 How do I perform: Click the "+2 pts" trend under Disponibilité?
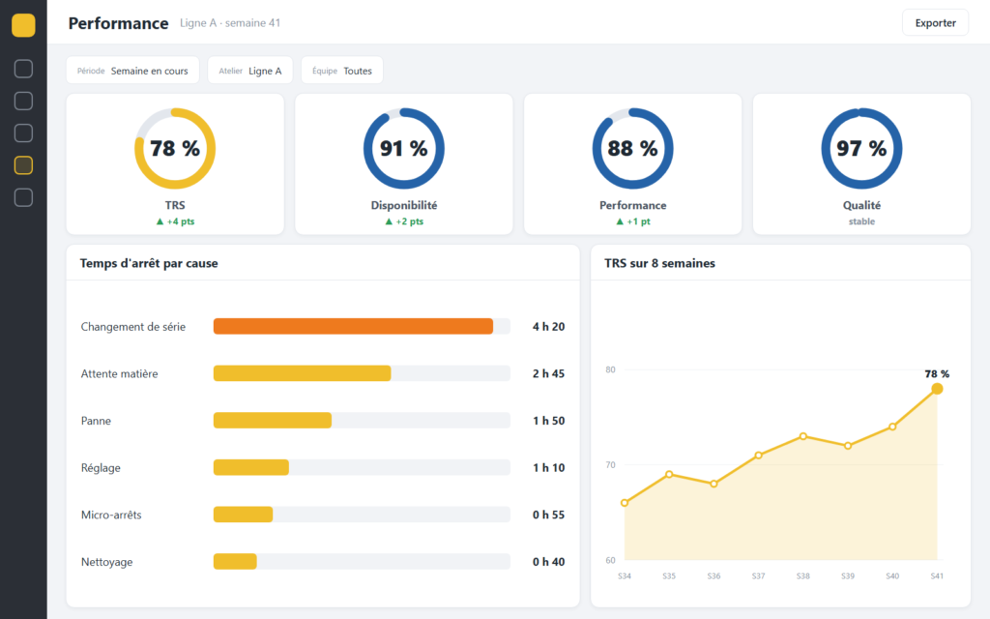tap(404, 221)
